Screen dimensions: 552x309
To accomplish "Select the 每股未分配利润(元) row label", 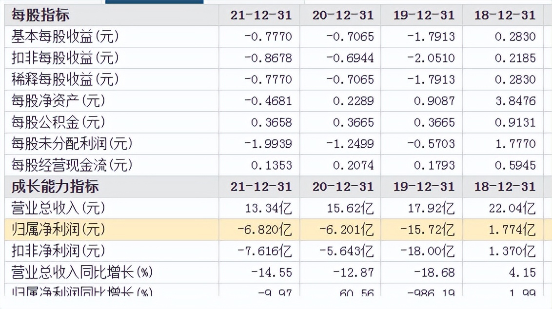I will click(x=72, y=144).
